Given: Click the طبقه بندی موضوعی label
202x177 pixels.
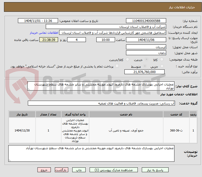Looking at the screenshot, I should [183, 59].
